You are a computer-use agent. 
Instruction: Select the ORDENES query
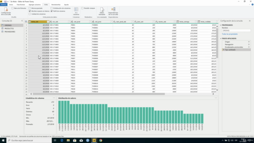click(x=12, y=25)
